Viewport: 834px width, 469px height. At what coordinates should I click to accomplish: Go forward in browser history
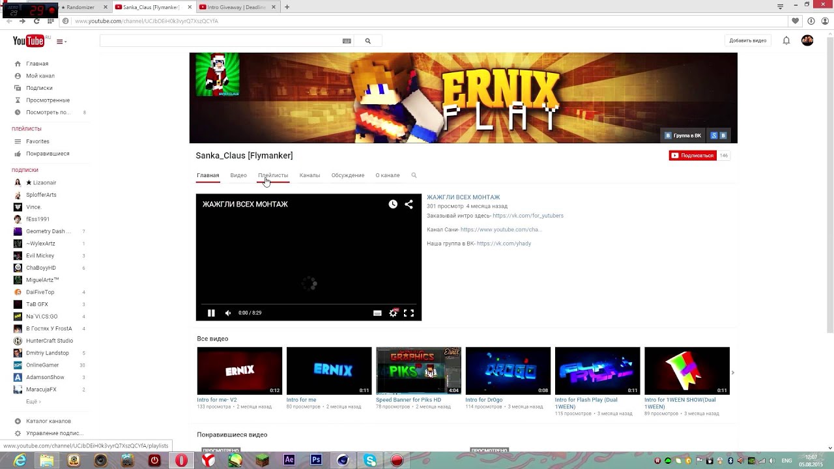coord(22,21)
